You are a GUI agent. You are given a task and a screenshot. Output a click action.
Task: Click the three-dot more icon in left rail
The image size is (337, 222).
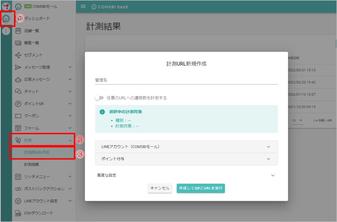[x=6, y=31]
